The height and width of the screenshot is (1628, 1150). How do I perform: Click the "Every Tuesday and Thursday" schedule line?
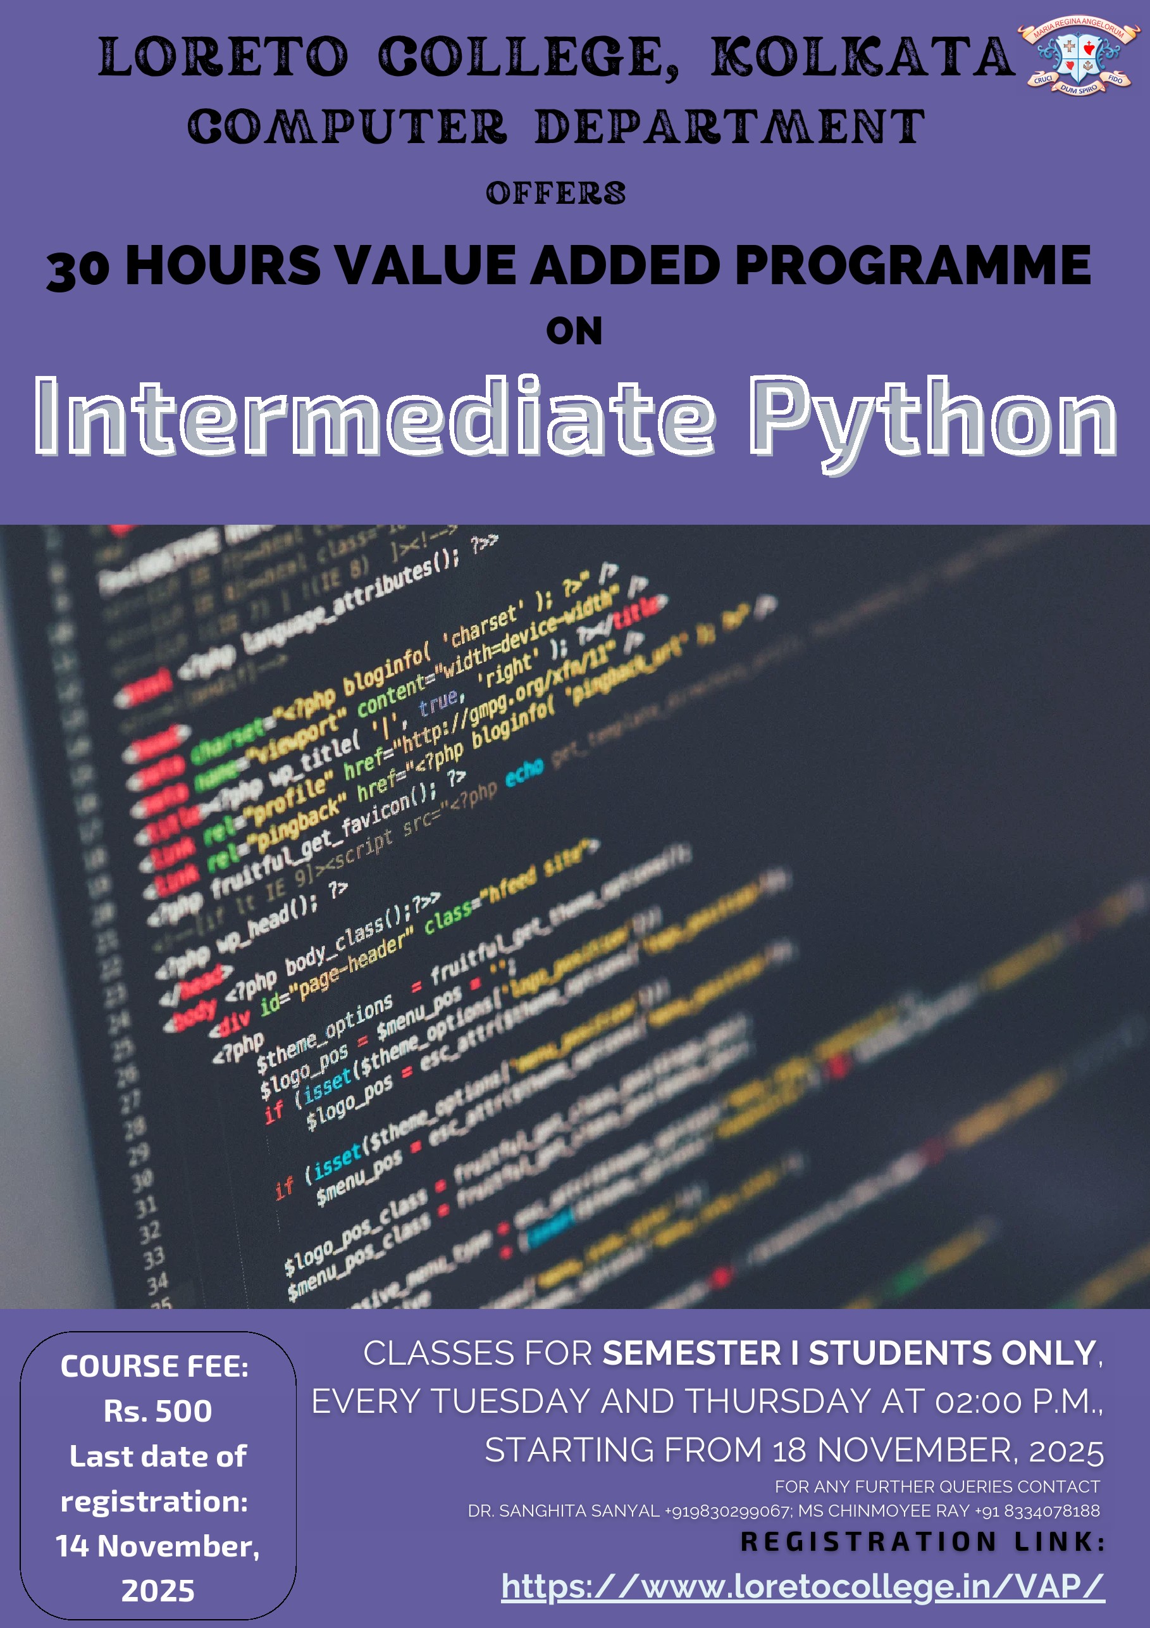pos(707,1402)
